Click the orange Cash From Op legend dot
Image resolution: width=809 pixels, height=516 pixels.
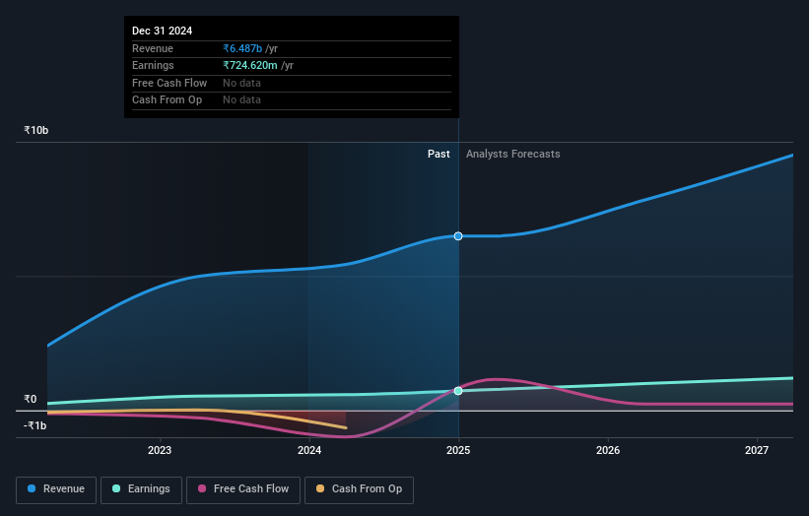(320, 488)
